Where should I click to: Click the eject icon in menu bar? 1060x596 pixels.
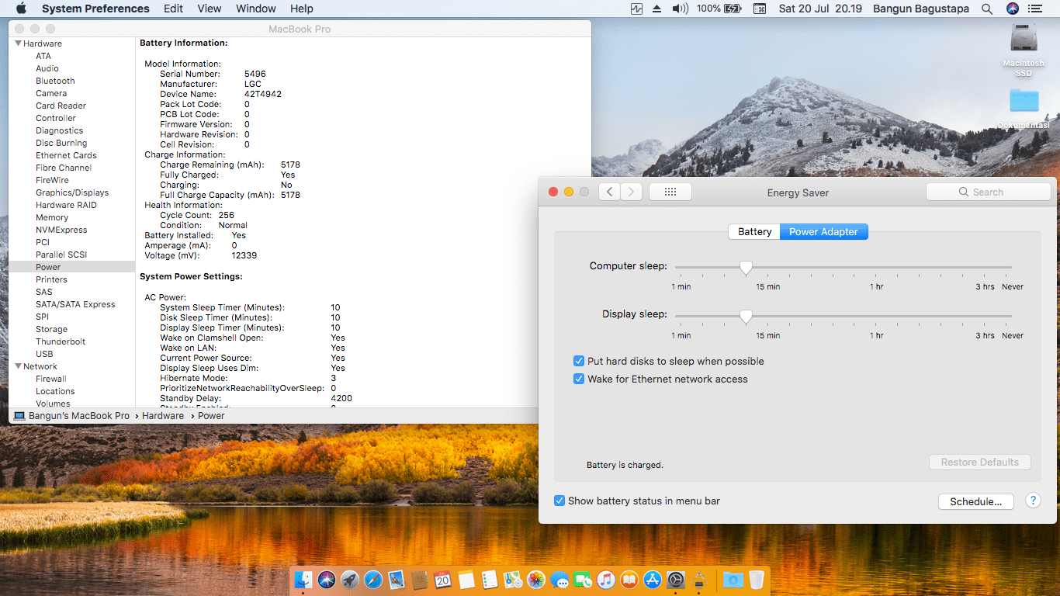pos(657,9)
